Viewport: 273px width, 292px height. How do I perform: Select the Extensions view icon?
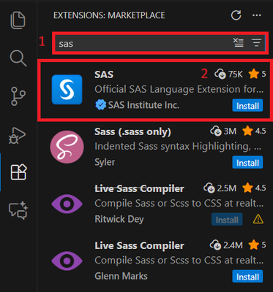[18, 172]
